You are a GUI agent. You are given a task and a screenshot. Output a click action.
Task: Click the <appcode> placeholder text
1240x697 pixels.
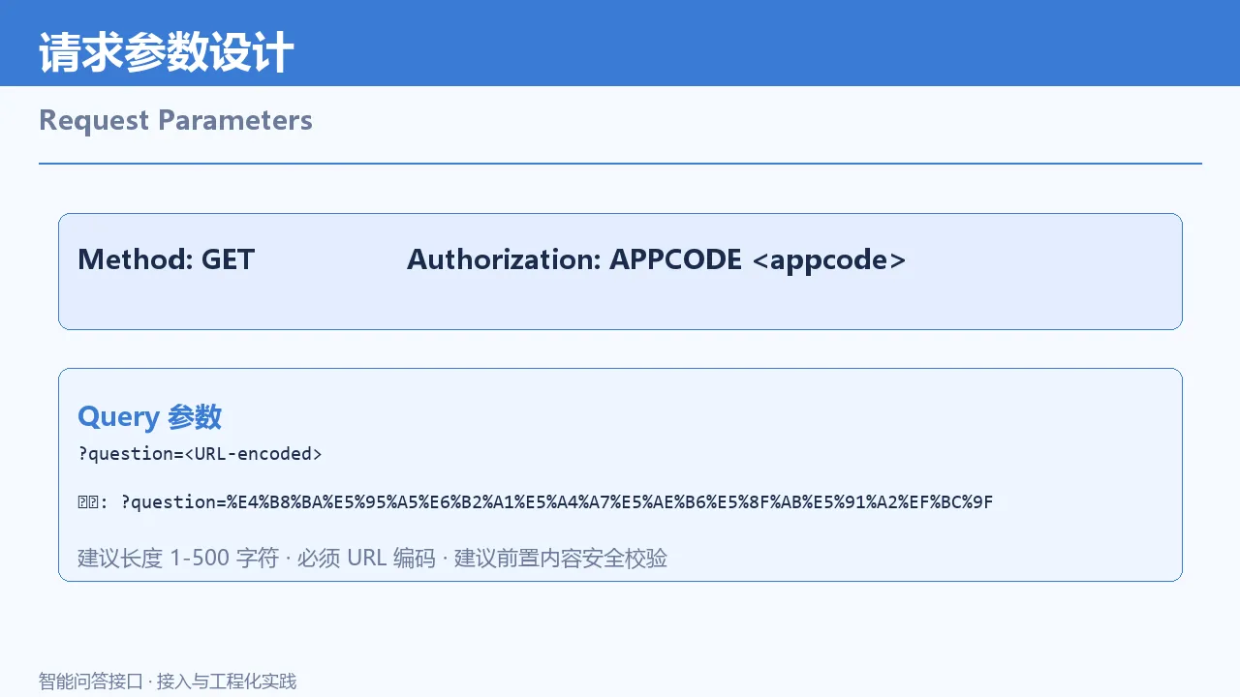(x=828, y=259)
